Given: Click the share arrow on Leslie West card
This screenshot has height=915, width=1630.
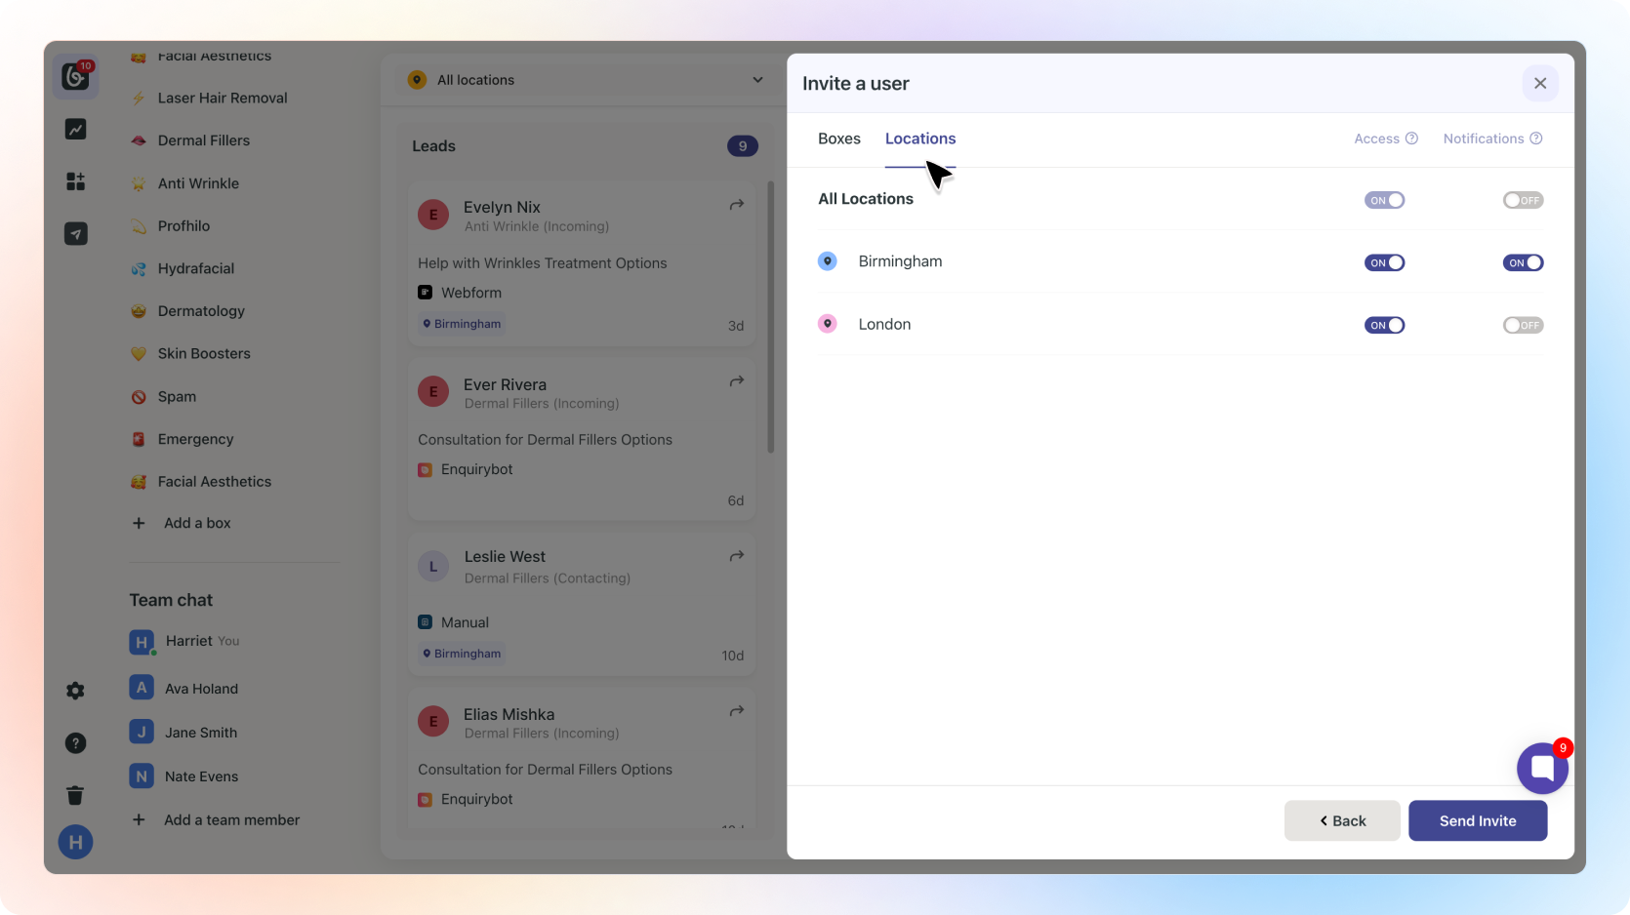Looking at the screenshot, I should pyautogui.click(x=737, y=556).
